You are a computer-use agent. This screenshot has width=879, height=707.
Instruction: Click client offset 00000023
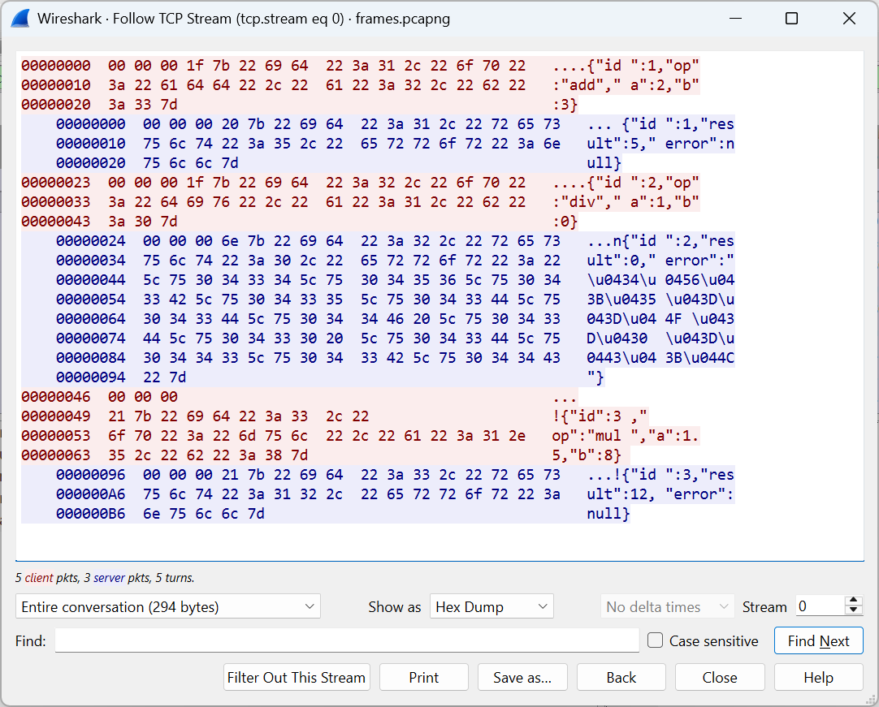[x=56, y=183]
